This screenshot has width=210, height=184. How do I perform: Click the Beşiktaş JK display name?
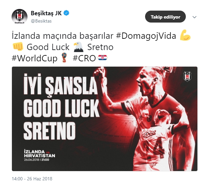click(46, 13)
